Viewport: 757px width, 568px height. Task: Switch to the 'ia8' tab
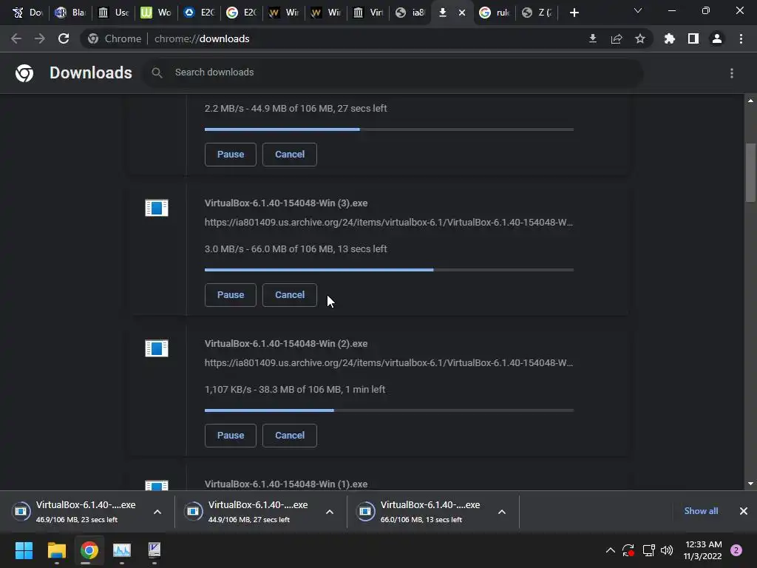coord(410,13)
